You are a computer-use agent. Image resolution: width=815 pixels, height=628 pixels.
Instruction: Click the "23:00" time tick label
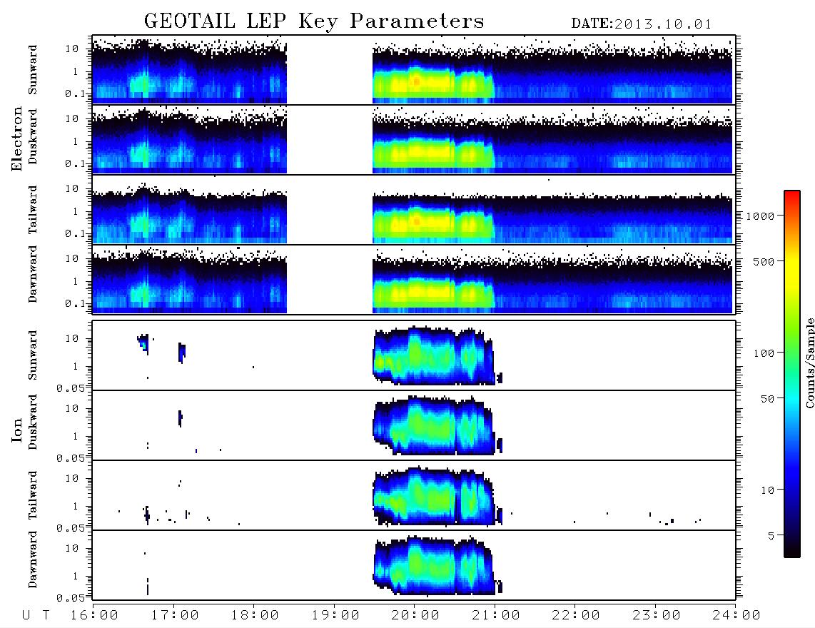point(657,616)
